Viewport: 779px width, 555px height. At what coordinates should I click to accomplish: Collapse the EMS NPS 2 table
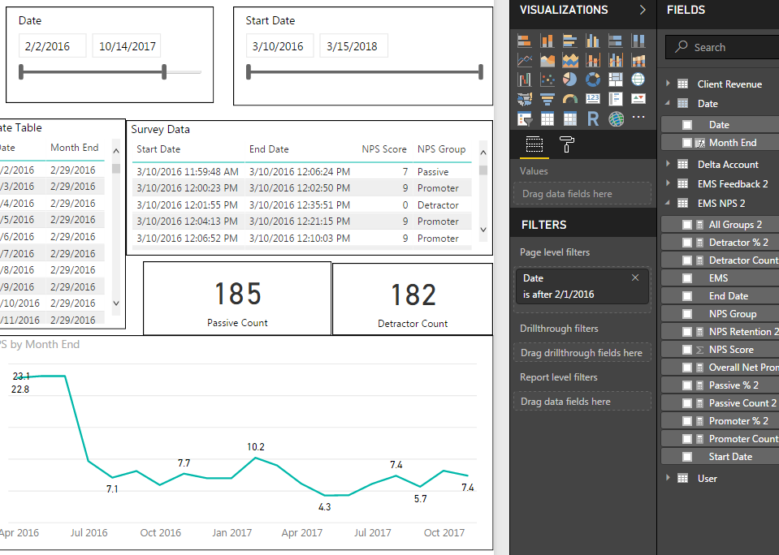coord(669,203)
